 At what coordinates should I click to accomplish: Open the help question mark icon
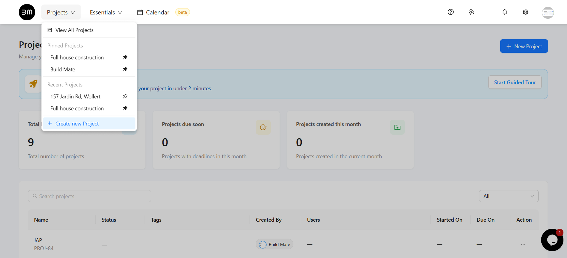(x=451, y=12)
